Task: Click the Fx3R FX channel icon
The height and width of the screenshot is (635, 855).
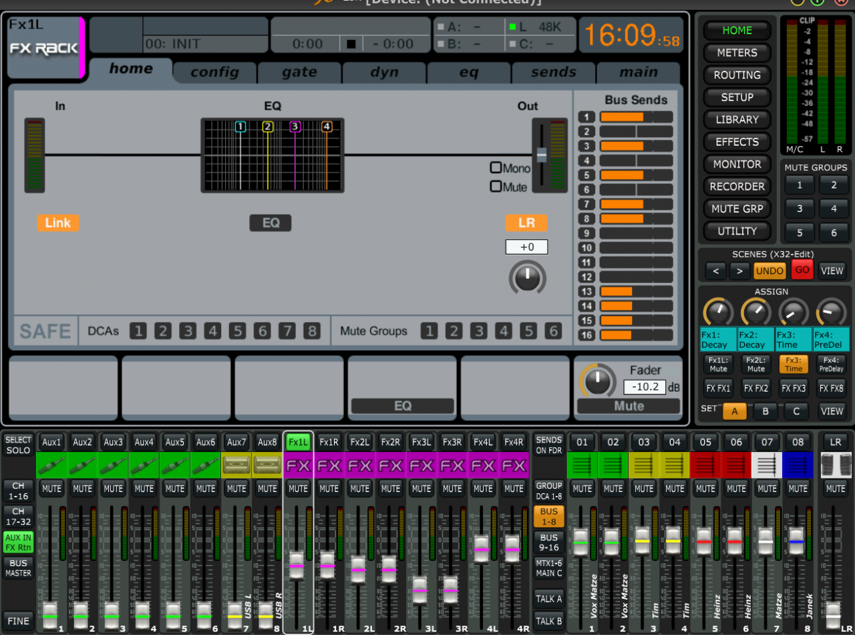Action: 452,465
